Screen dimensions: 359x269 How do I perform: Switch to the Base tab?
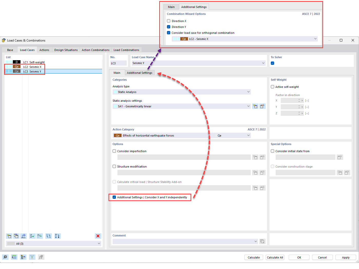[x=10, y=50]
